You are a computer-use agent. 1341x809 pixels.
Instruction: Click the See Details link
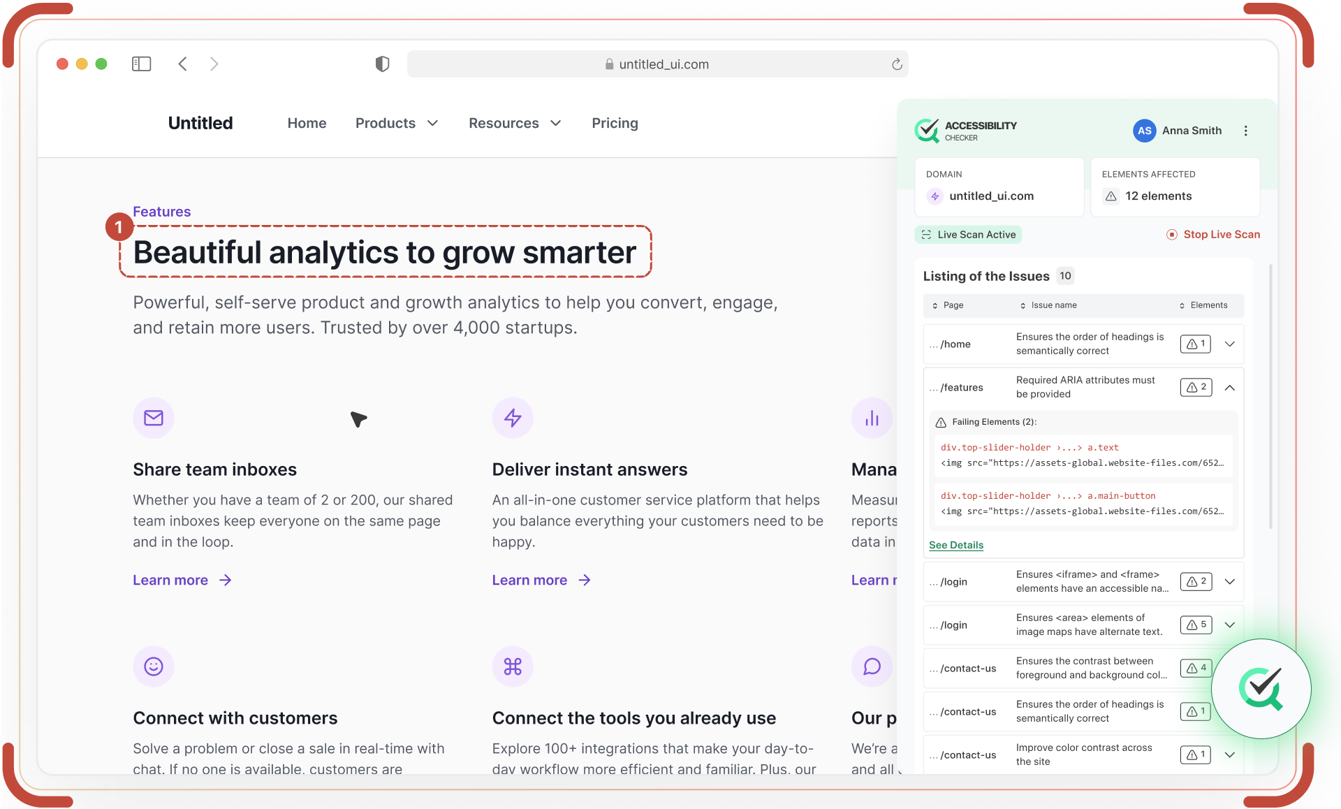tap(955, 545)
